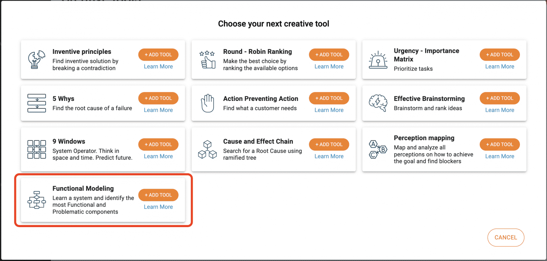Open Learn More for Perception mapping

pyautogui.click(x=500, y=156)
